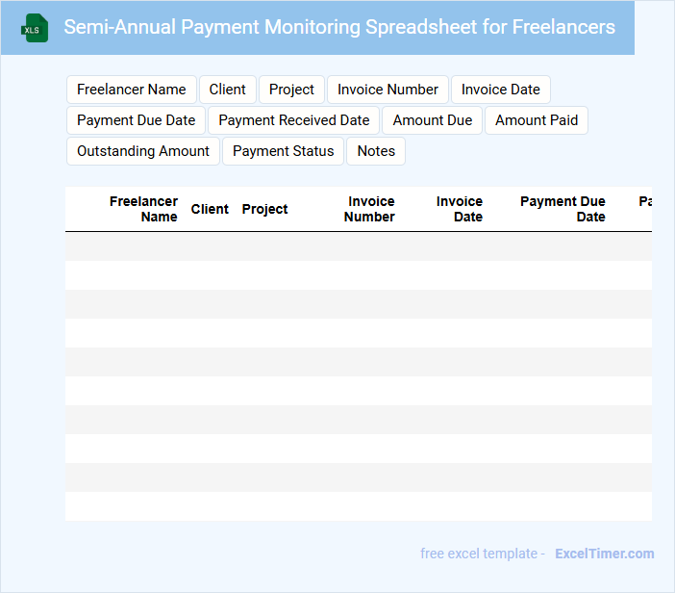Click the green XLS file icon
The width and height of the screenshot is (675, 593).
pos(36,28)
